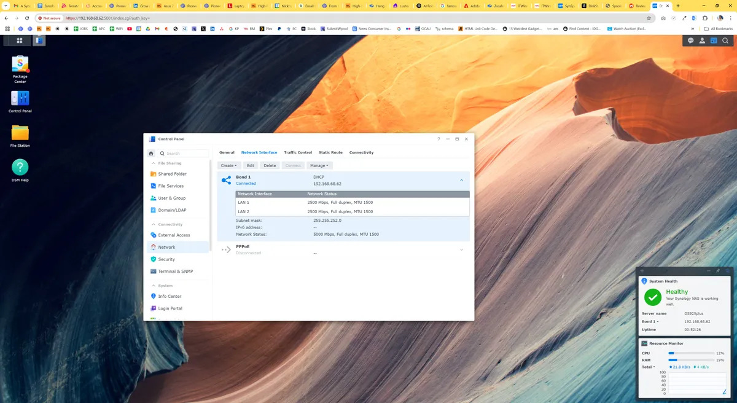The image size is (737, 403).
Task: Collapse the Bond 1 interface details
Action: [461, 180]
